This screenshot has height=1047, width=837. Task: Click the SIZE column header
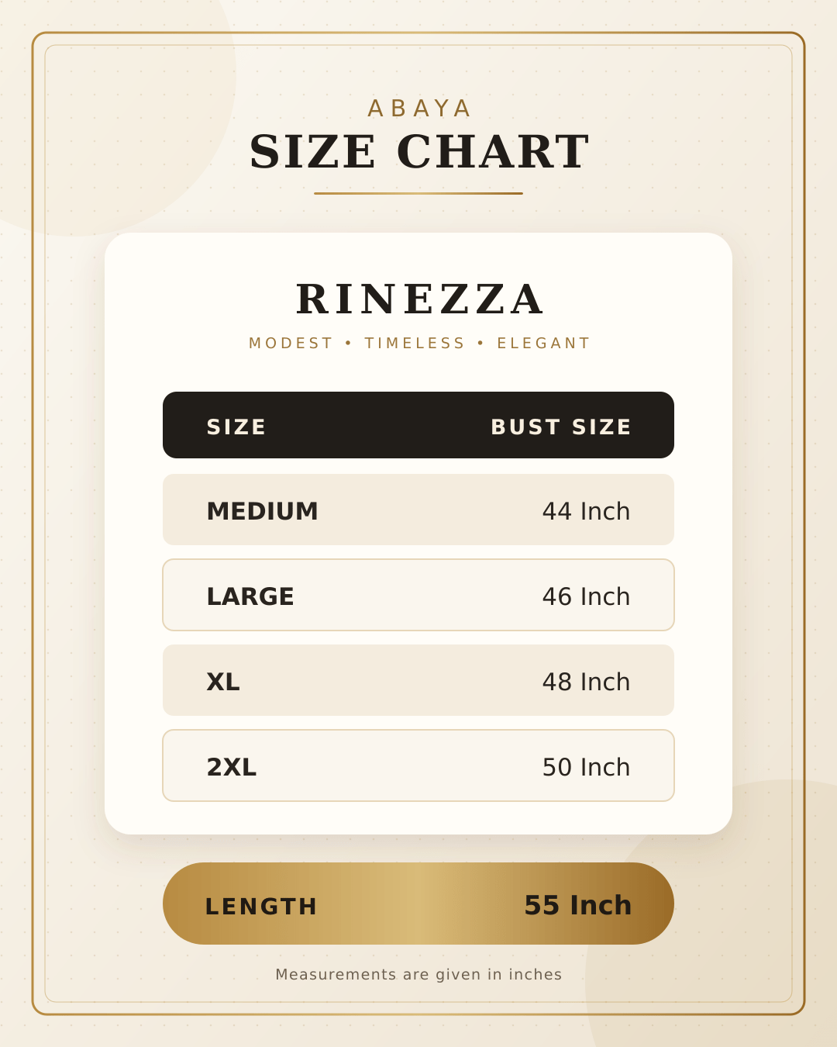pyautogui.click(x=236, y=427)
